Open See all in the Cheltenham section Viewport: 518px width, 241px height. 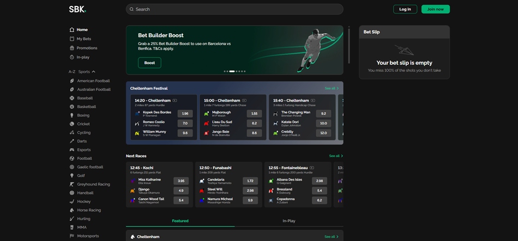coord(332,237)
